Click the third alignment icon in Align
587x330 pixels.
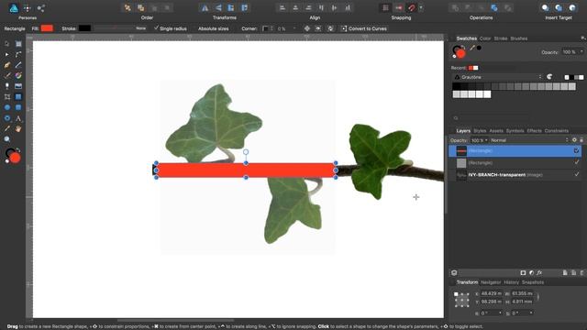308,7
